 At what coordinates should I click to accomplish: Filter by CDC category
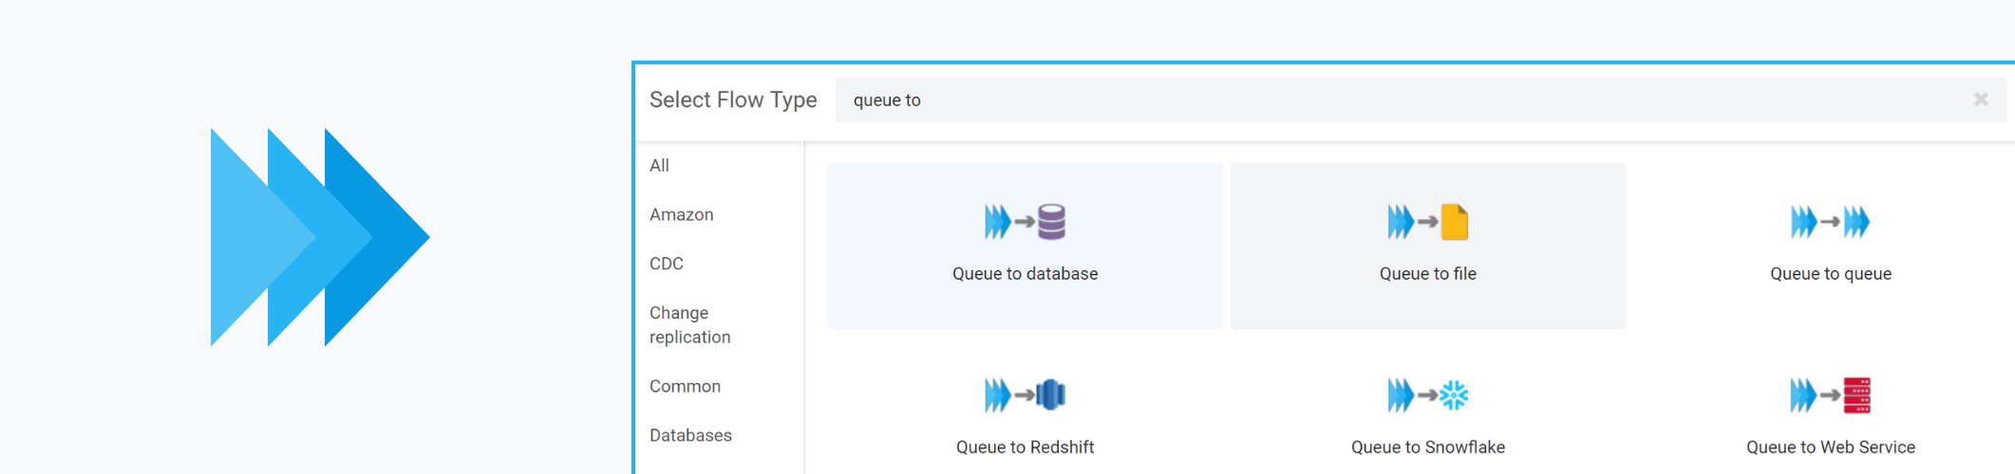tap(667, 264)
